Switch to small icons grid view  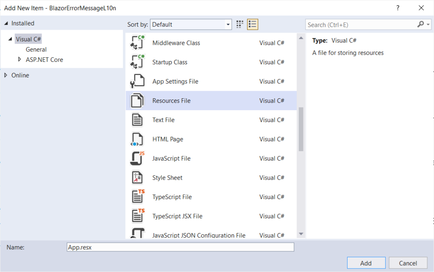(240, 24)
